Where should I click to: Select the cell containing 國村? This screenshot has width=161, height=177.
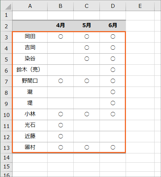point(30,147)
